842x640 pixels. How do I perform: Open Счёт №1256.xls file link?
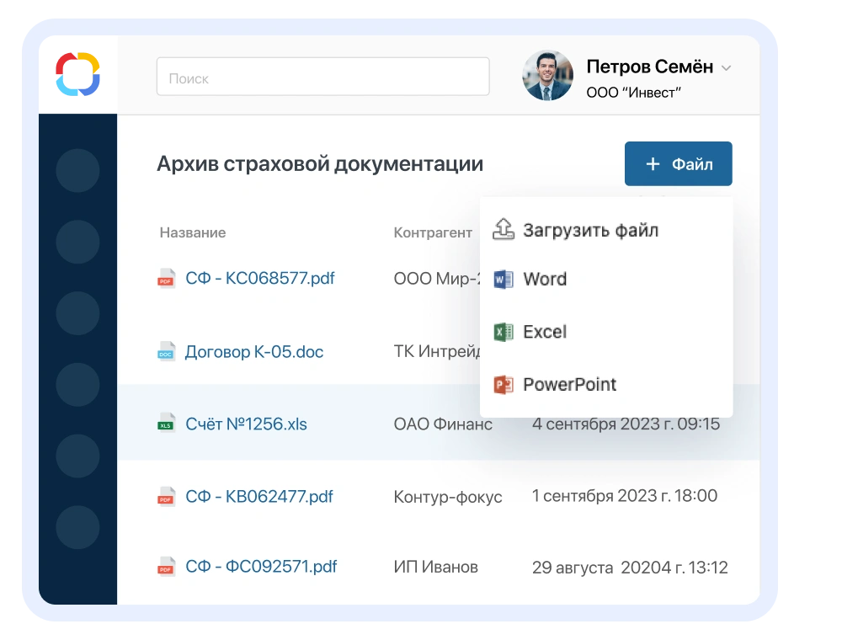coord(246,424)
